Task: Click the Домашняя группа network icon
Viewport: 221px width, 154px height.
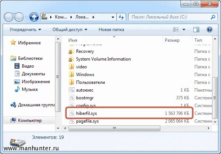Action: click(13, 105)
